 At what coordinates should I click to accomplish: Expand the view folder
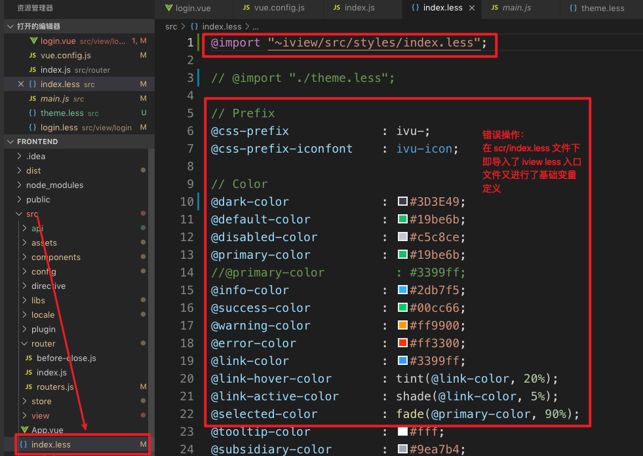(x=23, y=415)
